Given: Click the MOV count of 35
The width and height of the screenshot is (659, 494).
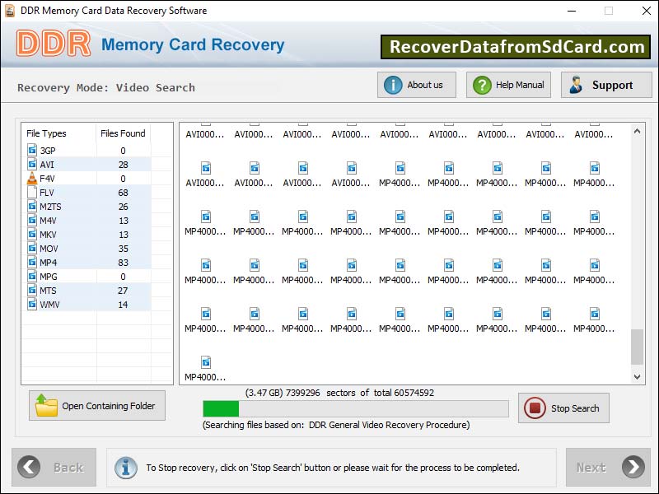Looking at the screenshot, I should tap(123, 249).
